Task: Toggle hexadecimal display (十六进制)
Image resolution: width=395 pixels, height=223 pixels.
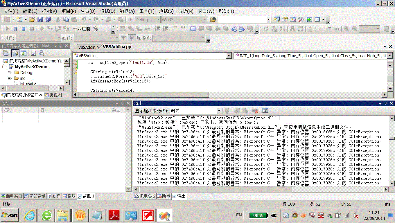Action: coord(82,29)
